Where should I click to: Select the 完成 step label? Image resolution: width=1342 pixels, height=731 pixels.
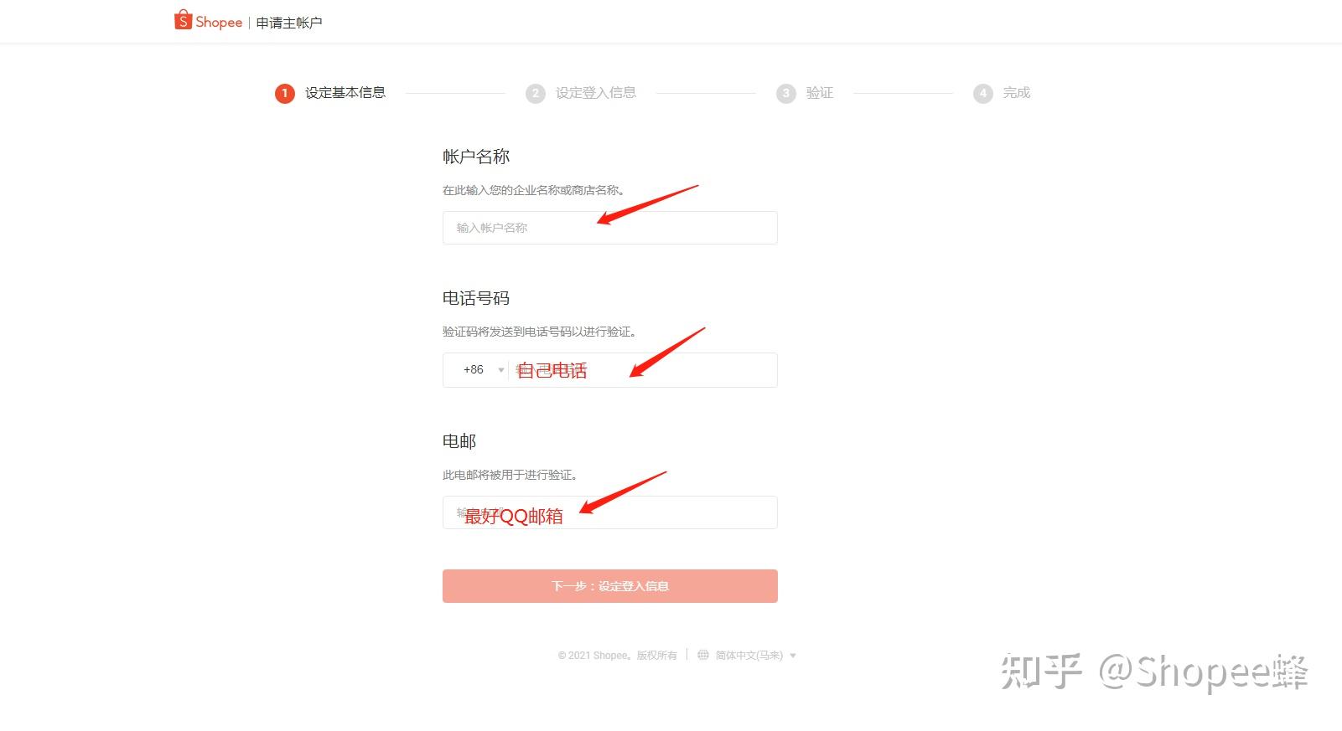(1017, 93)
